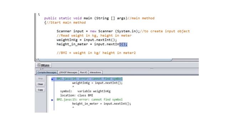Click the 'height_in_meter = input.nextInt' code line
Viewport: 228px width, 128px height.
pos(92,44)
